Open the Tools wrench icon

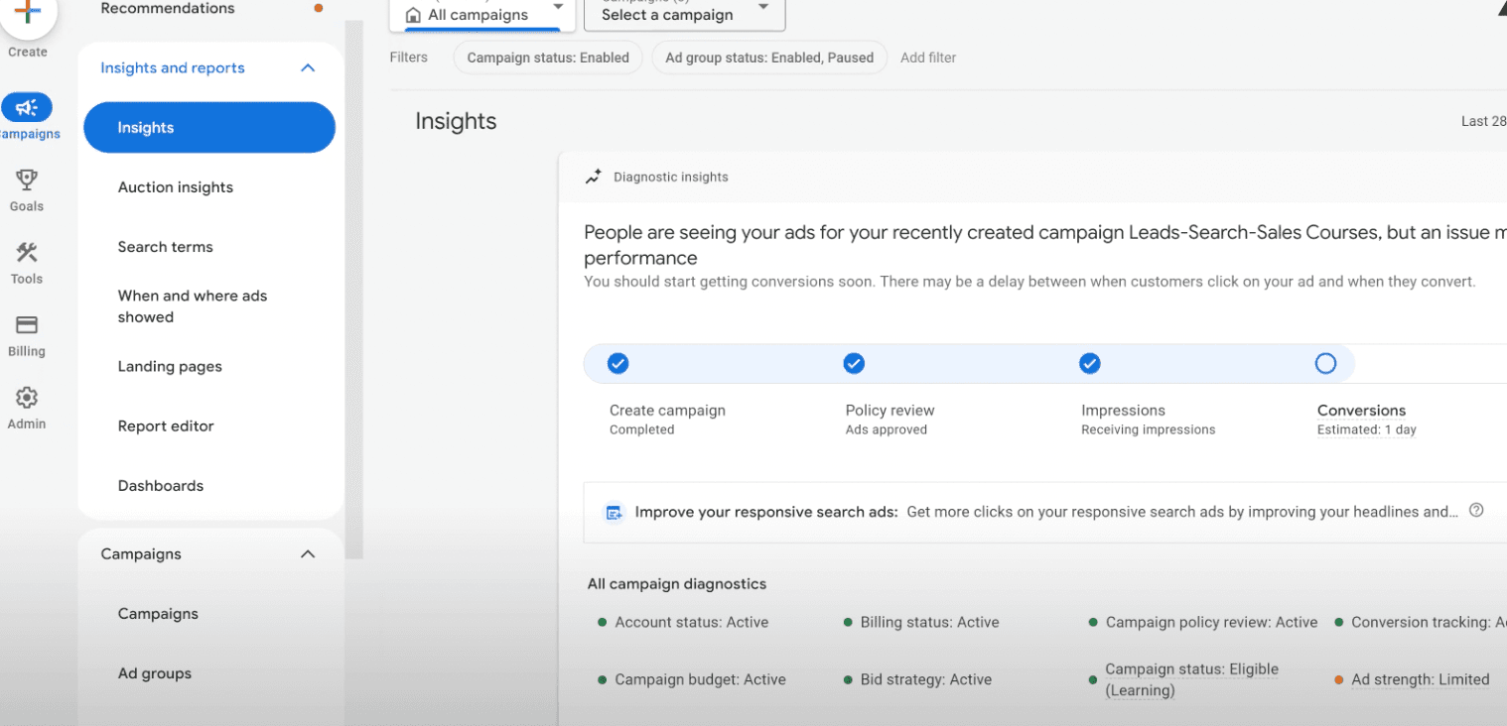(27, 252)
